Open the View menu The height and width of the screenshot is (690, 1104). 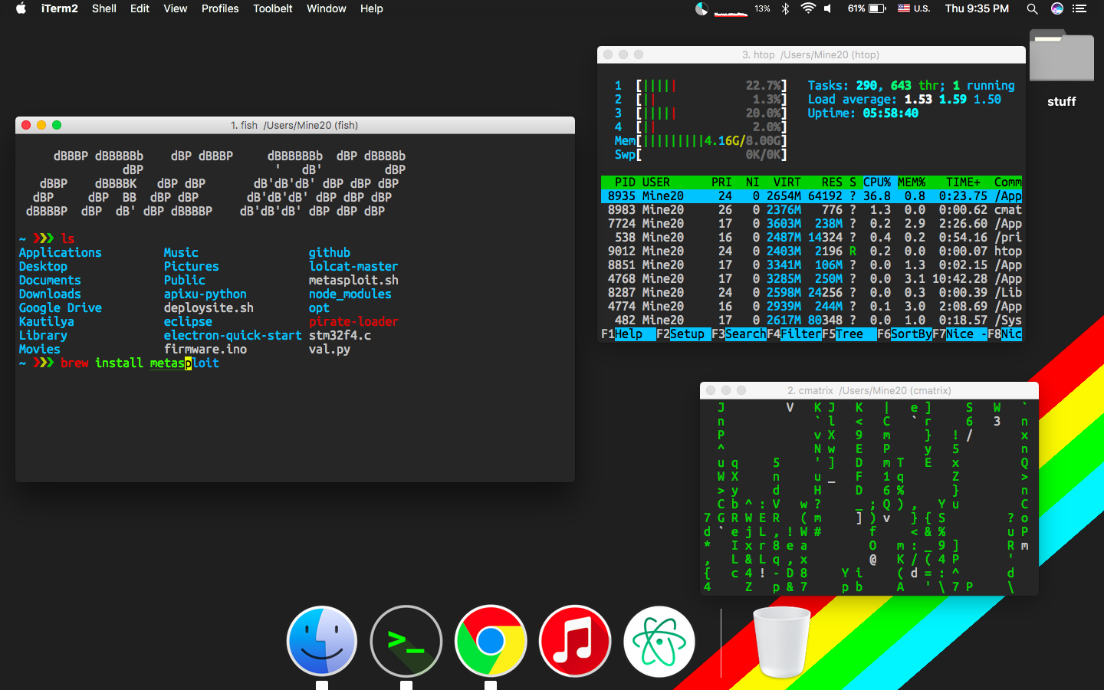click(x=175, y=8)
